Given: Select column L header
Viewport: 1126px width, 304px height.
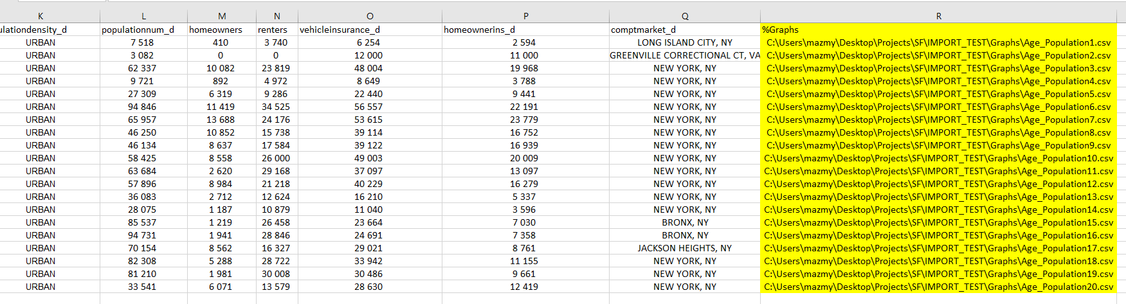Looking at the screenshot, I should click(x=143, y=16).
